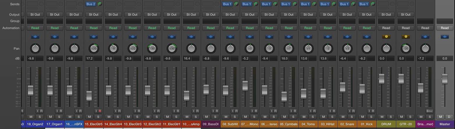Click the -7.2 dB value on Bria...mer) channel

tap(421, 58)
